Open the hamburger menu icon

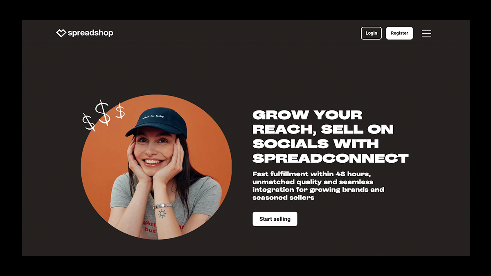[x=426, y=34]
